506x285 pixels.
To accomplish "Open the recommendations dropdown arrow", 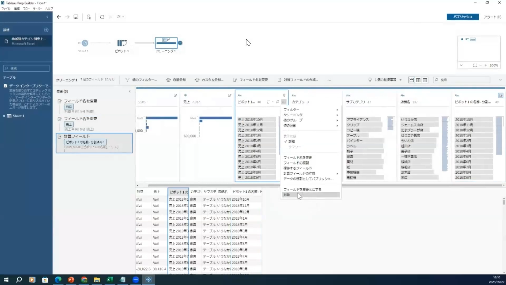I will pyautogui.click(x=401, y=80).
